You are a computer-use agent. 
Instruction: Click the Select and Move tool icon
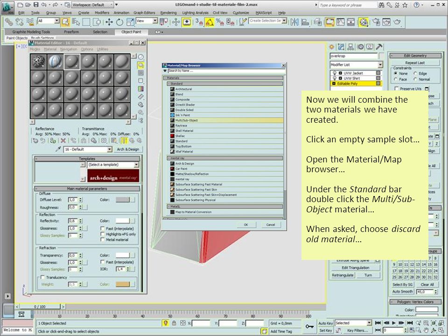pyautogui.click(x=109, y=22)
